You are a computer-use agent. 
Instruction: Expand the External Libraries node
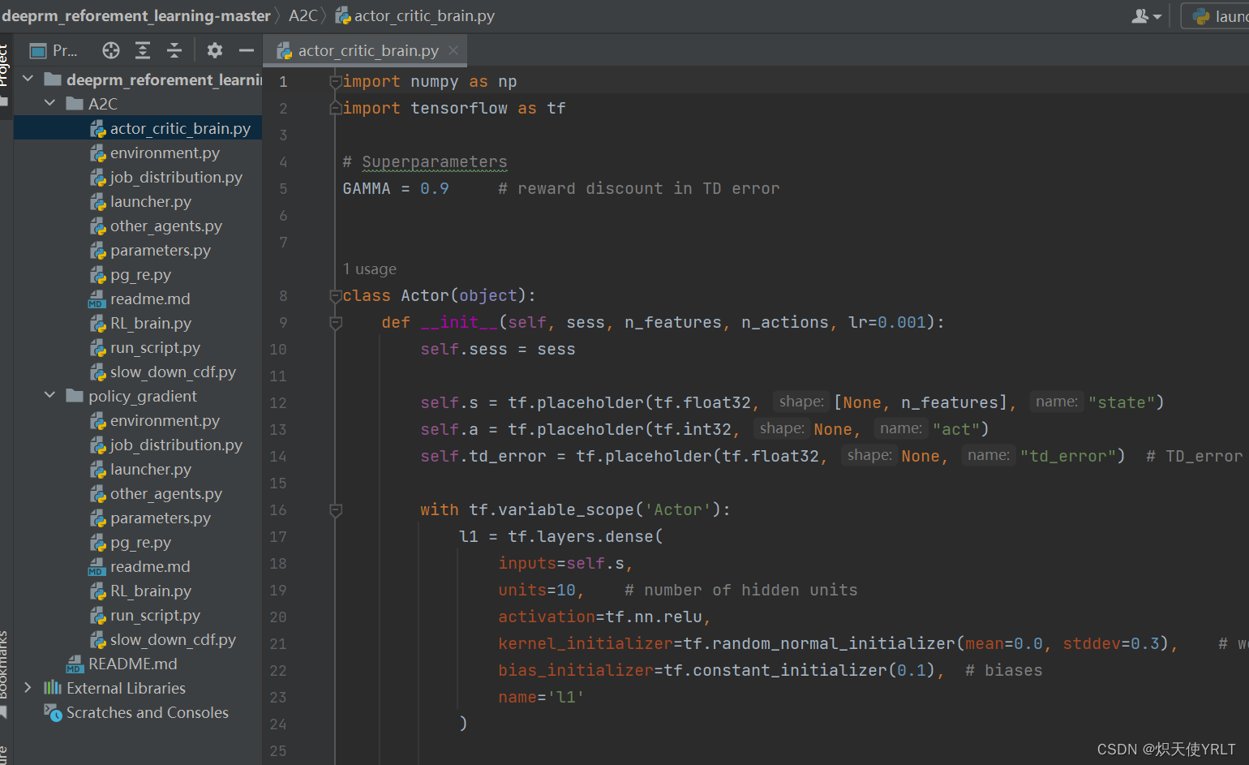click(28, 687)
